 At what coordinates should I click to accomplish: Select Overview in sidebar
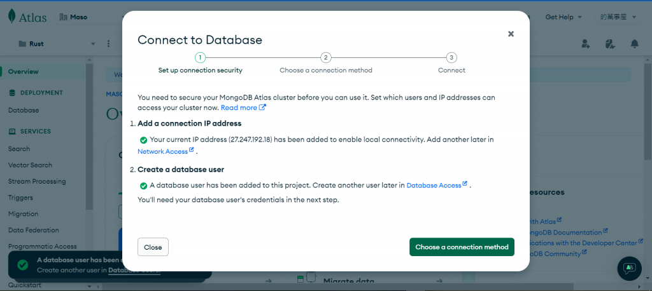pyautogui.click(x=24, y=71)
